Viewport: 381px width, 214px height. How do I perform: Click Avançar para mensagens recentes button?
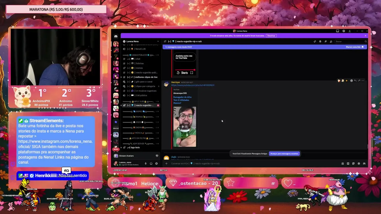284,154
